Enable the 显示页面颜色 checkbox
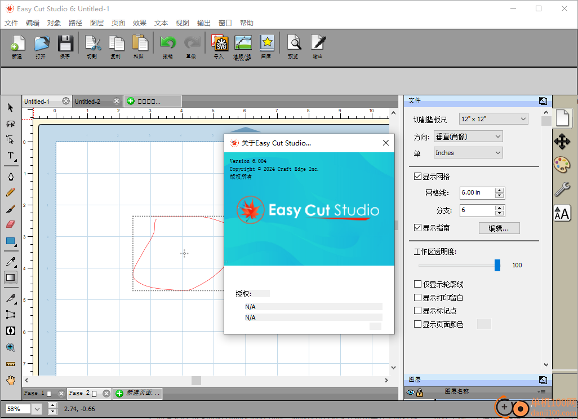This screenshot has height=419, width=578. [x=417, y=324]
